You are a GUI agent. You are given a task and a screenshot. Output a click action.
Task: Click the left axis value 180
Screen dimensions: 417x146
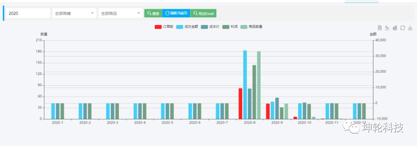pos(39,51)
